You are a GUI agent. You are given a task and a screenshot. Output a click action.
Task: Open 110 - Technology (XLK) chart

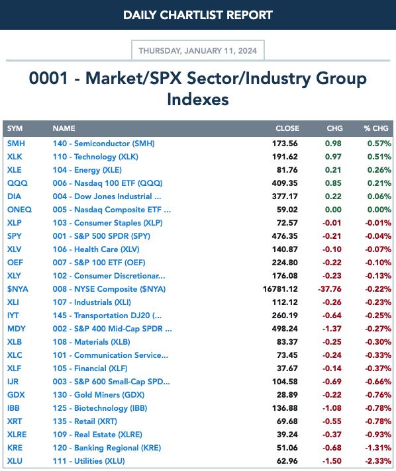point(95,157)
